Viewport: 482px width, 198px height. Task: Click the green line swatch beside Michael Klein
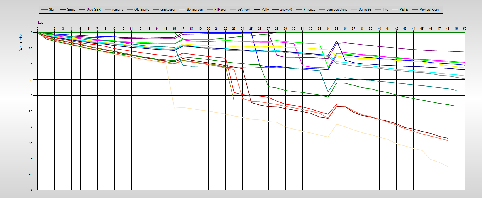pyautogui.click(x=415, y=10)
